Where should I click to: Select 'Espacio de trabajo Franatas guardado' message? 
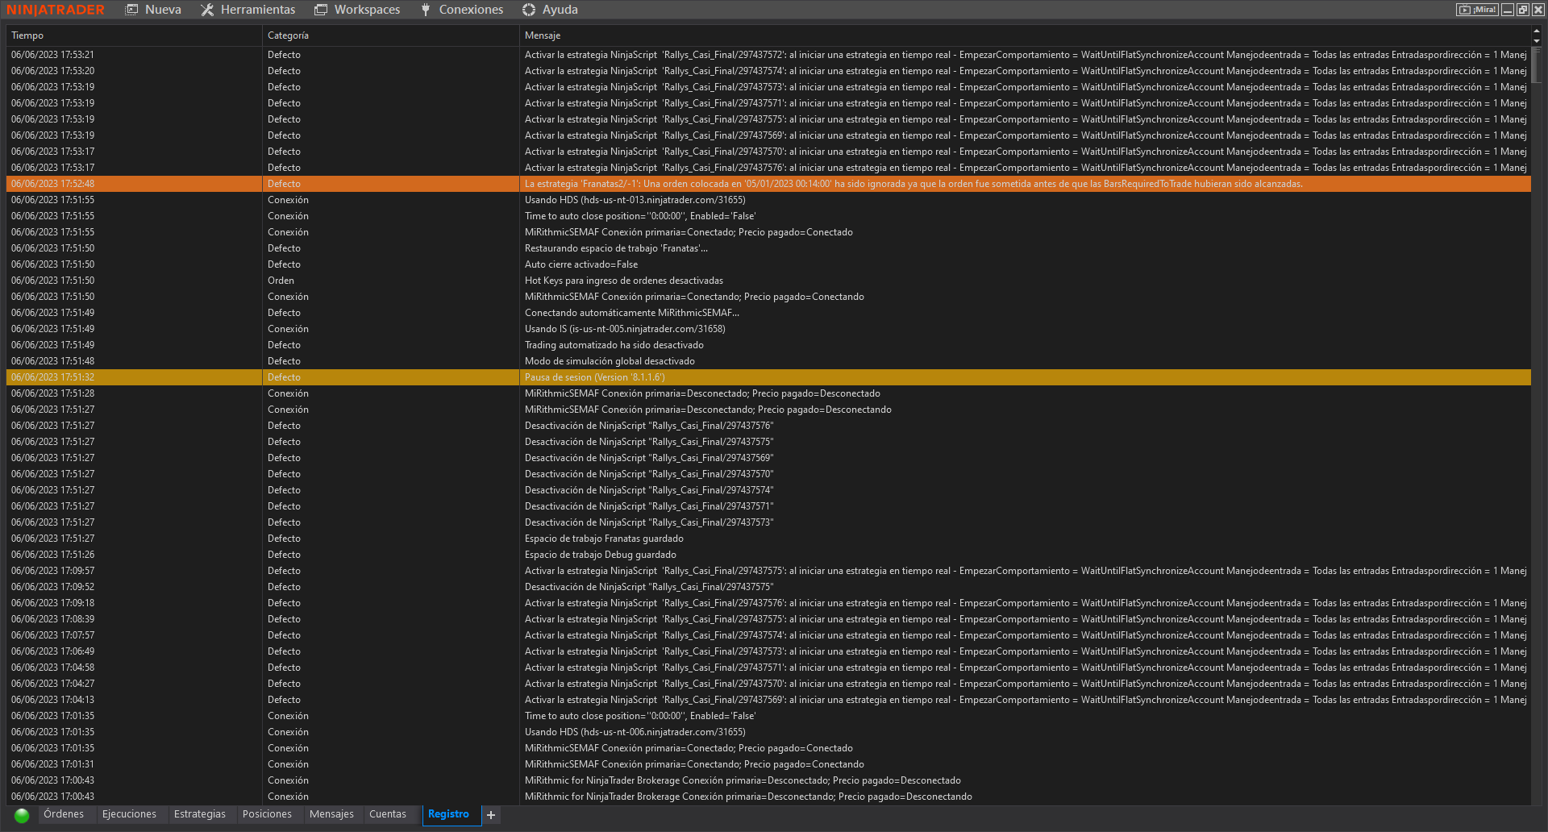click(x=604, y=539)
